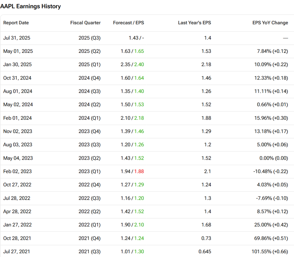Select the 'May 01, 2025' report date
The height and width of the screenshot is (257, 294).
[18, 51]
